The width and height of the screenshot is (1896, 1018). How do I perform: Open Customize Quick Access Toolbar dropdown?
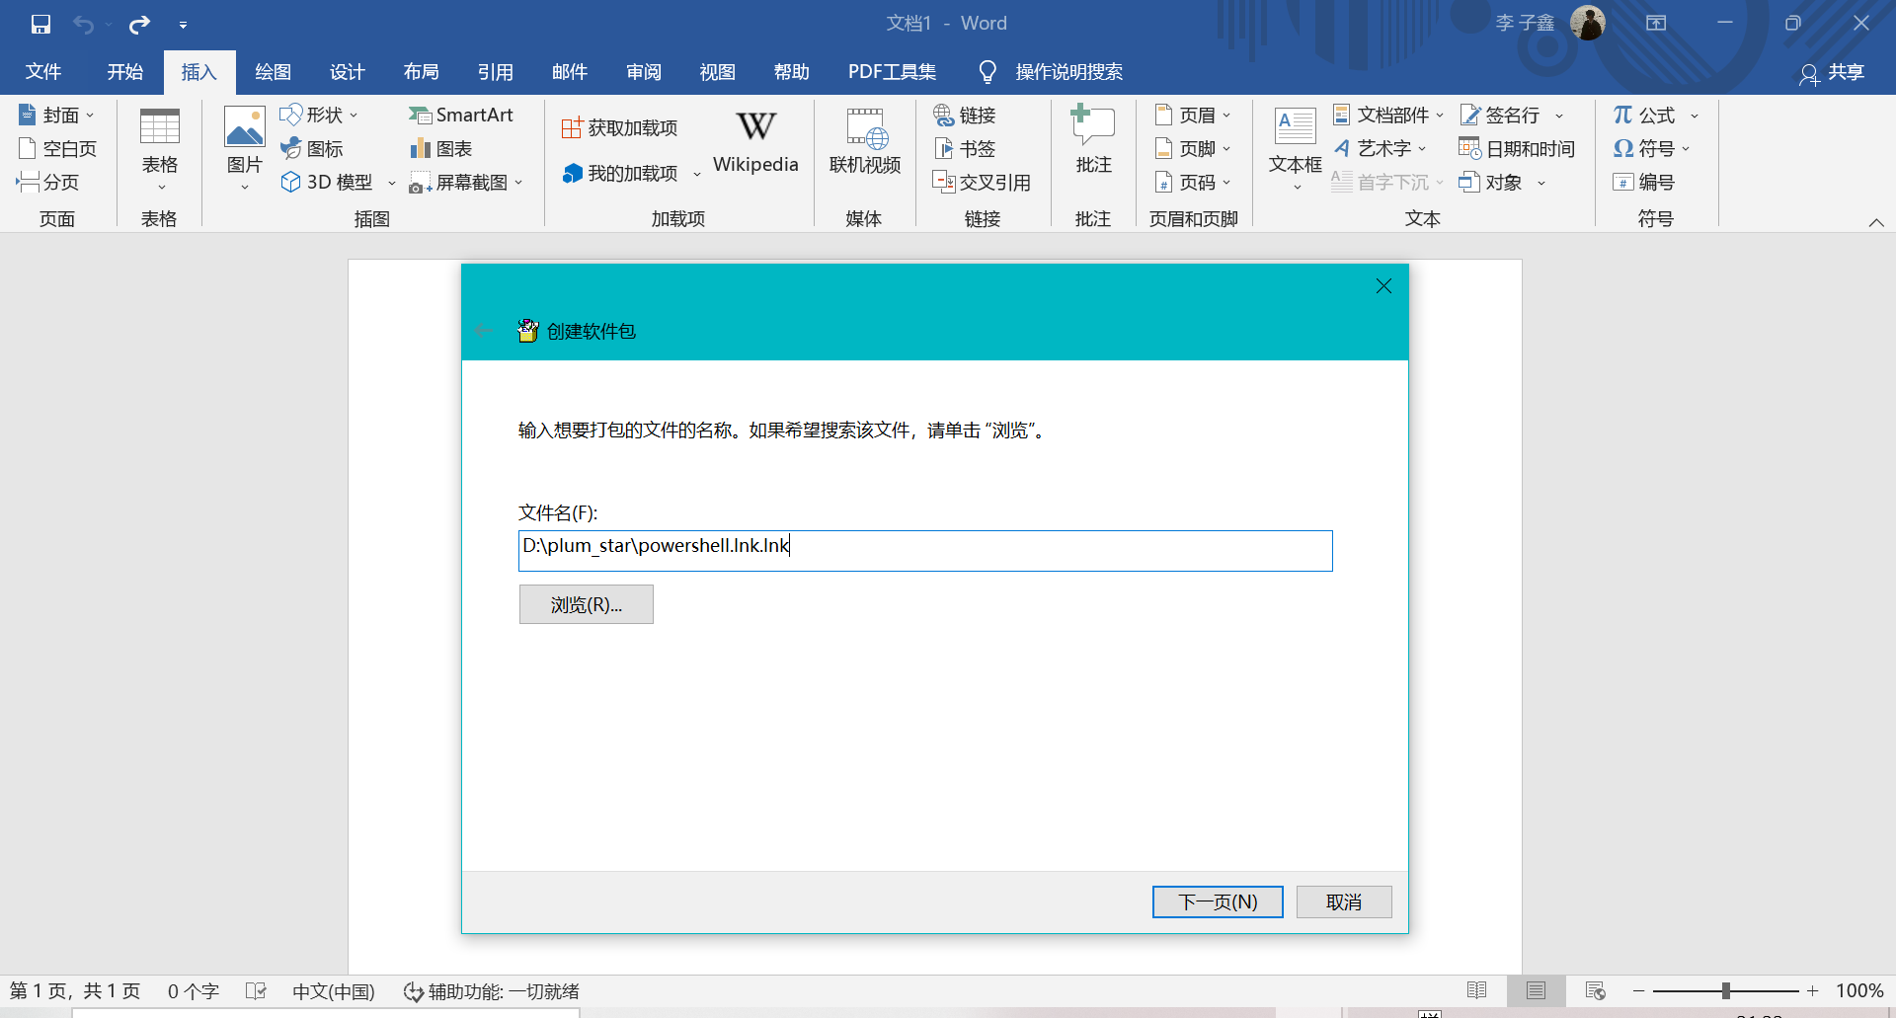(183, 25)
